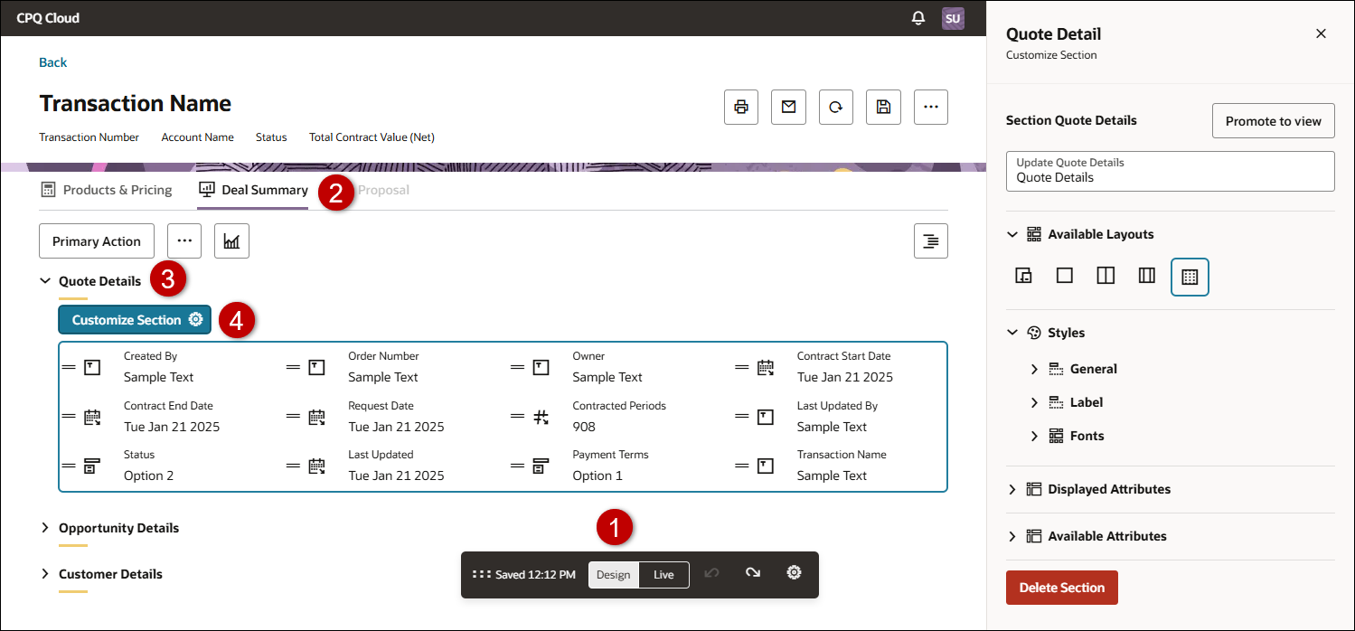Click the redo arrow in bottom toolbar

point(752,573)
